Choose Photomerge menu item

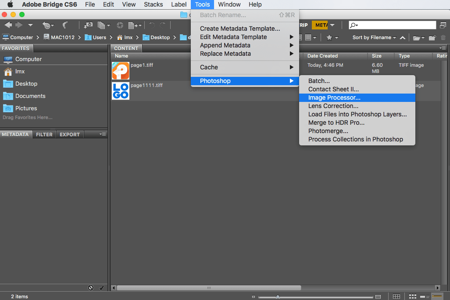357,131
